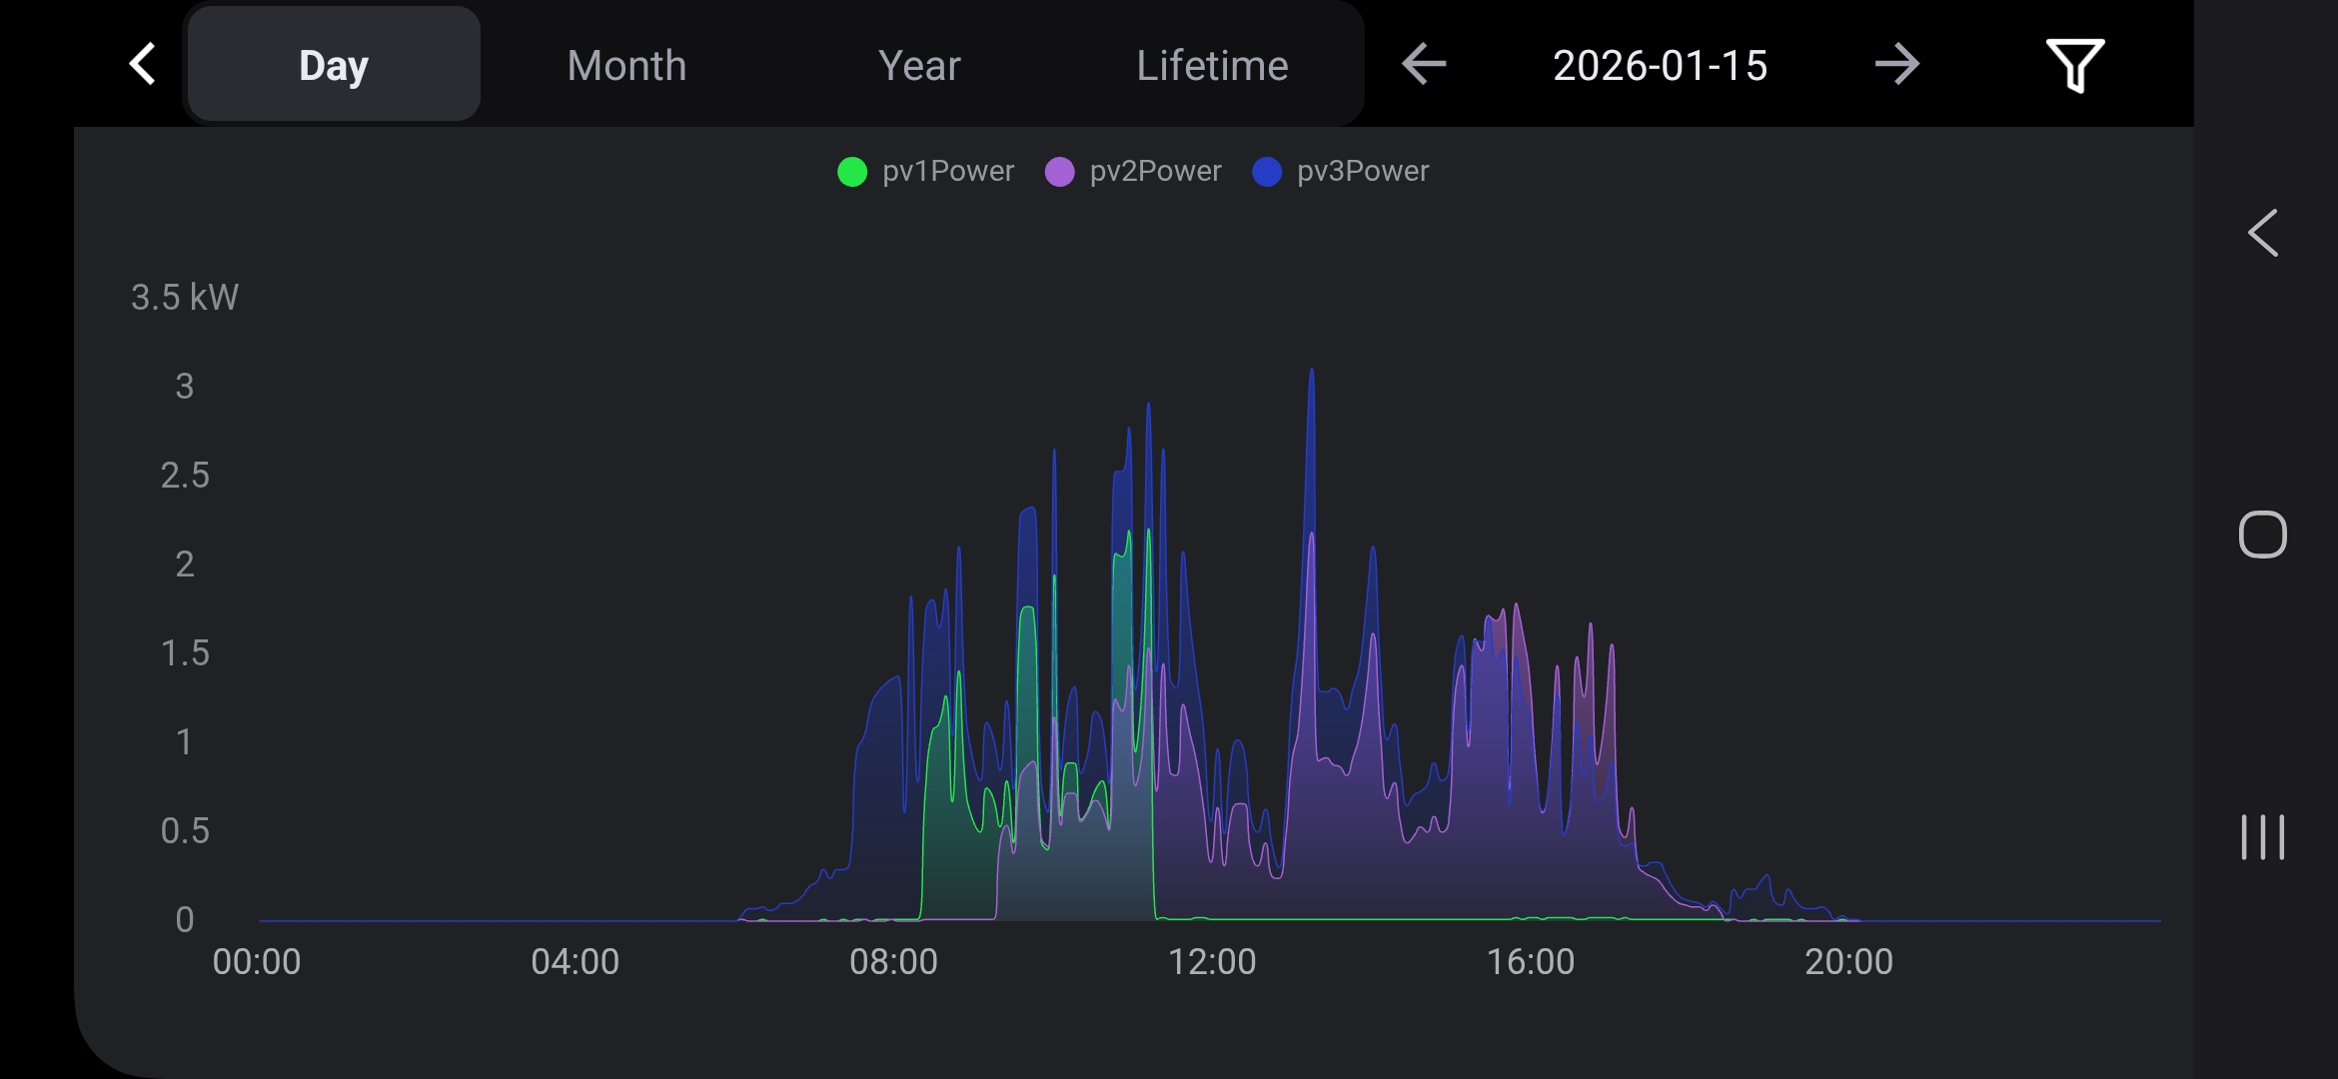The height and width of the screenshot is (1079, 2338).
Task: Switch to the Day tab
Action: (334, 65)
